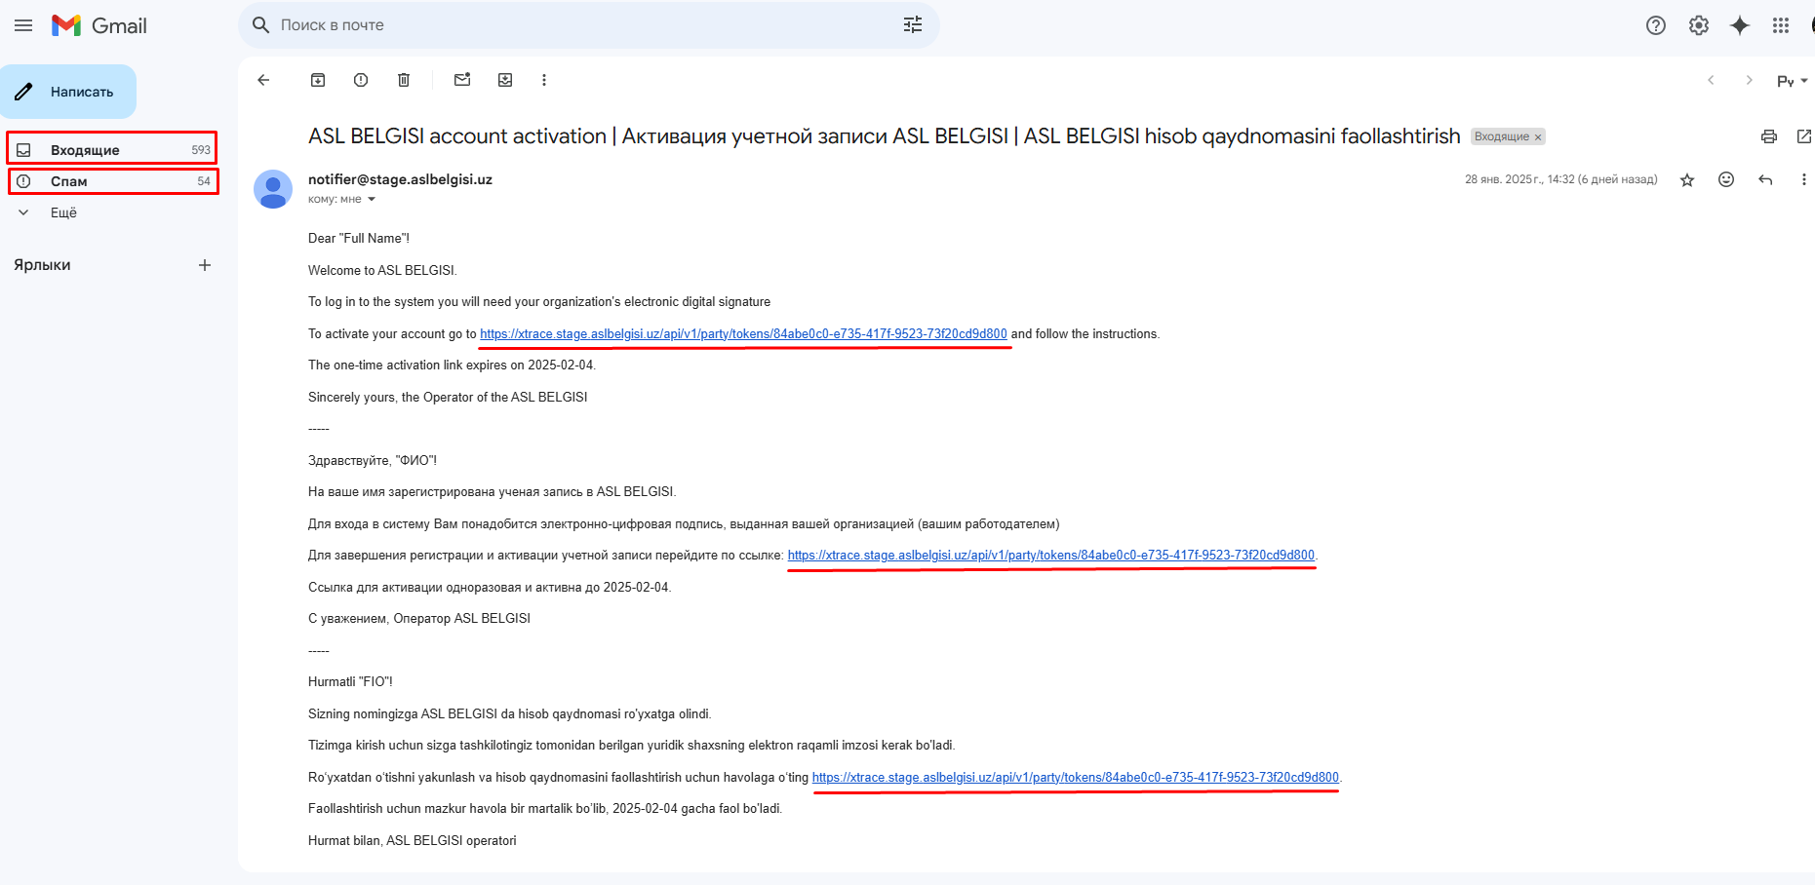Print the whole conversation
The image size is (1815, 885).
(x=1769, y=136)
